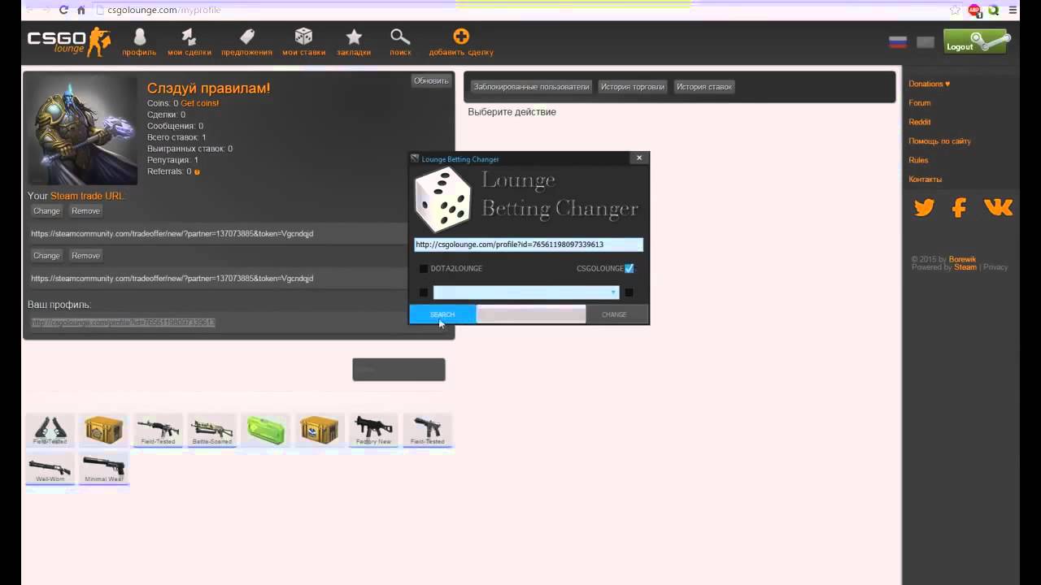The width and height of the screenshot is (1041, 585).
Task: Open the Twitter icon in sidebar
Action: pyautogui.click(x=924, y=208)
